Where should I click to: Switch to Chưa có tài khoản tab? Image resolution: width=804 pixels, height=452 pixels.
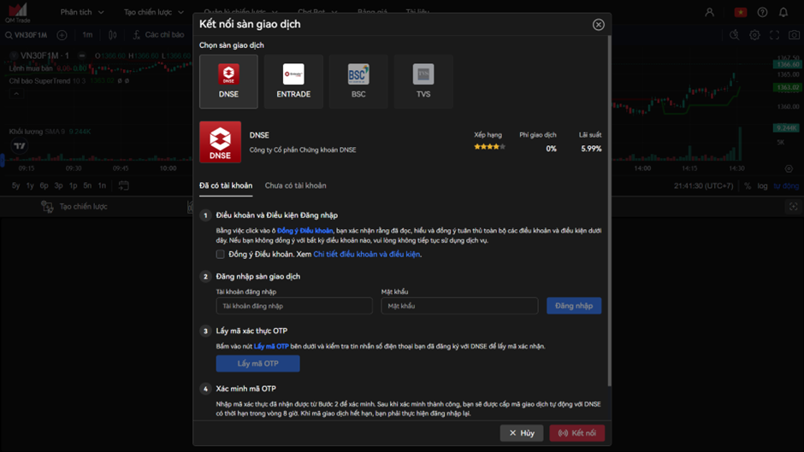coord(295,186)
